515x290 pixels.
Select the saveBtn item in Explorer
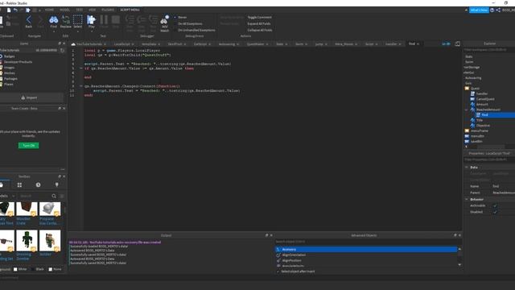(476, 142)
